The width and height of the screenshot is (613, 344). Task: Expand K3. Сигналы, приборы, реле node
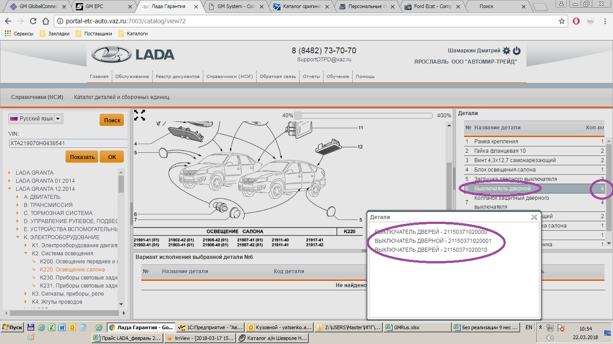(26, 294)
